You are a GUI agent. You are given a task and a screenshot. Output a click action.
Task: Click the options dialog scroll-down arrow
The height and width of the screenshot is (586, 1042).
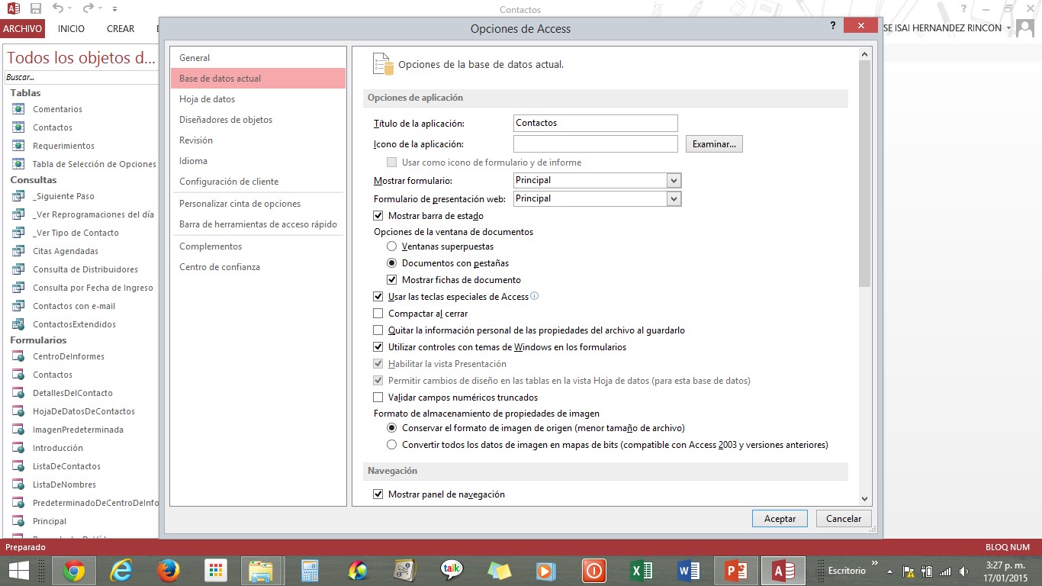pyautogui.click(x=864, y=499)
